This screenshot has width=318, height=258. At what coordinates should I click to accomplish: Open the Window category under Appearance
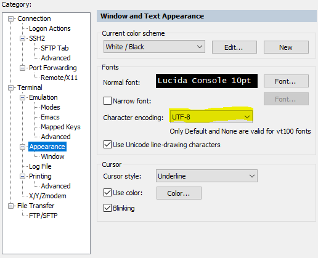pos(52,156)
